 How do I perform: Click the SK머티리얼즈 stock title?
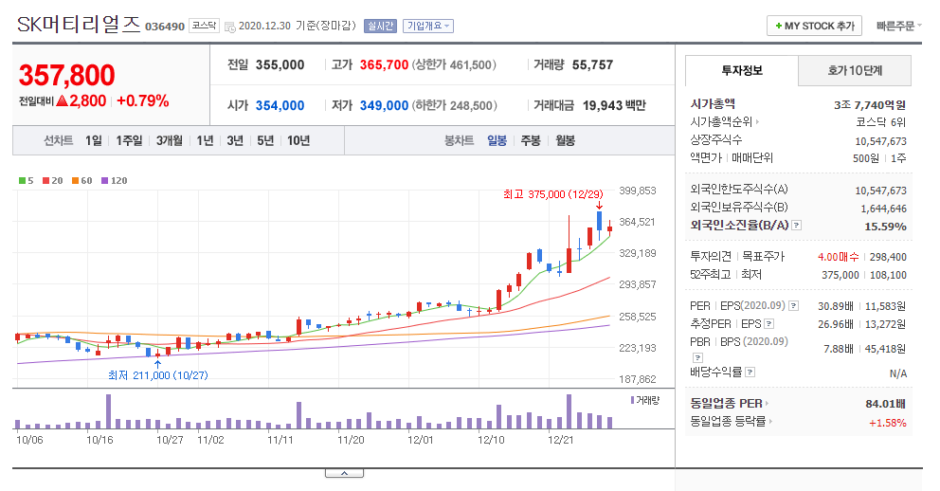click(79, 25)
